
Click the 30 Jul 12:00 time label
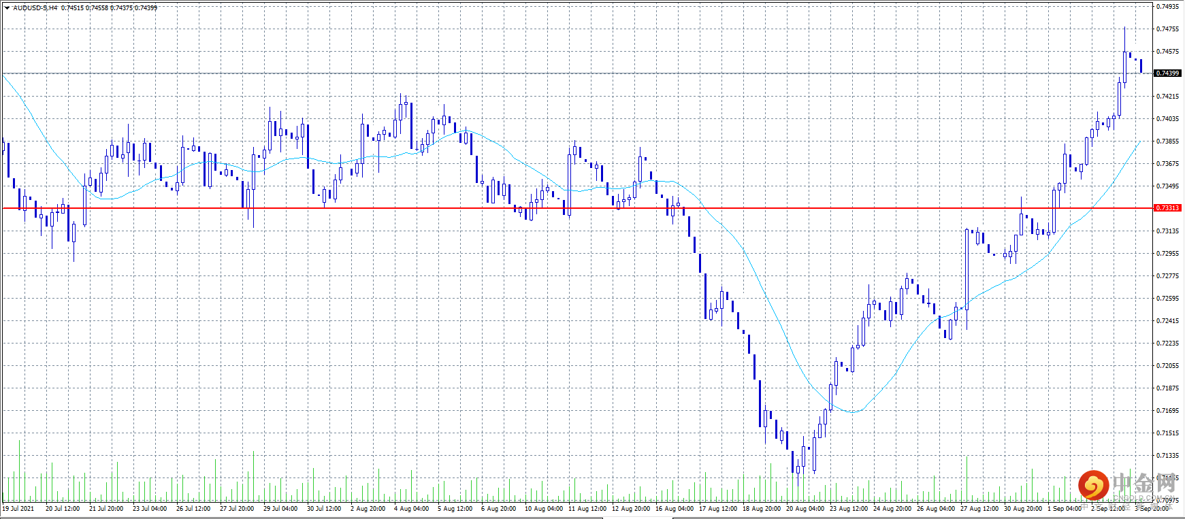pyautogui.click(x=324, y=509)
